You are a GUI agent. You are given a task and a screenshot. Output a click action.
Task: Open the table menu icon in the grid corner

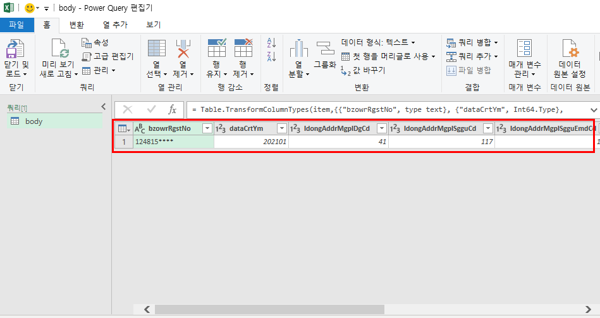pos(124,128)
